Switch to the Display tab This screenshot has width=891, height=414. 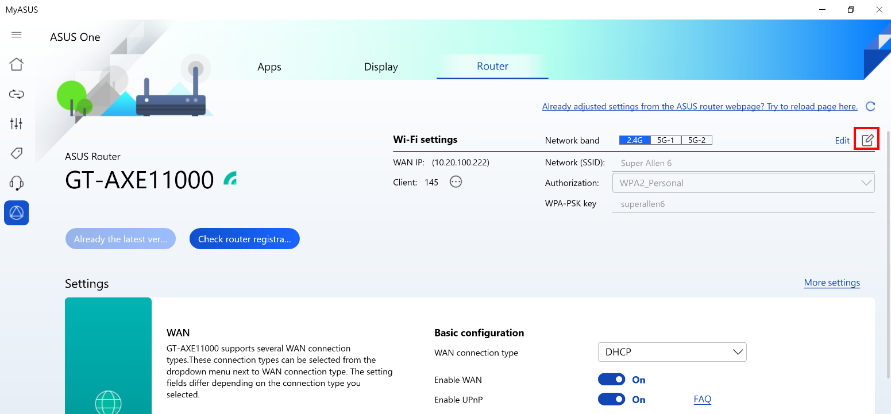[381, 67]
